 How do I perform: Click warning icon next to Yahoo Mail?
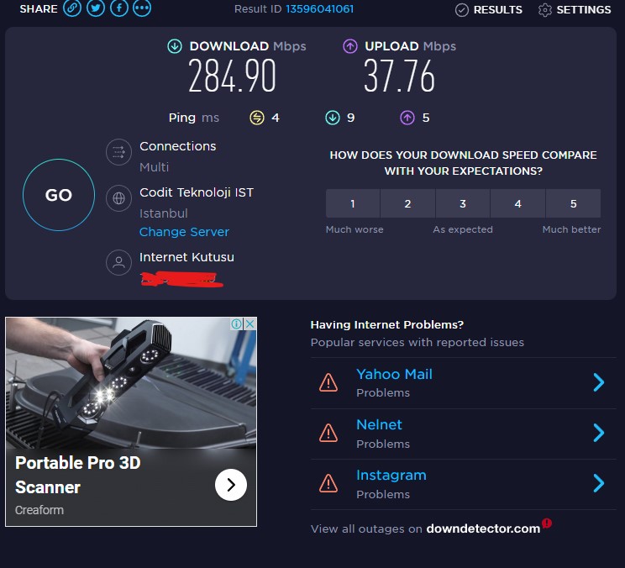328,382
